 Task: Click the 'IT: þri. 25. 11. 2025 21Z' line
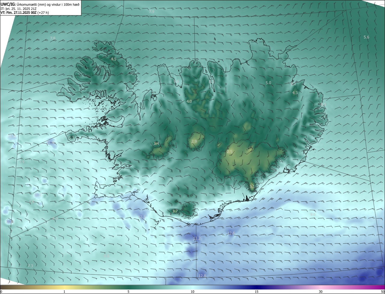coord(19,8)
